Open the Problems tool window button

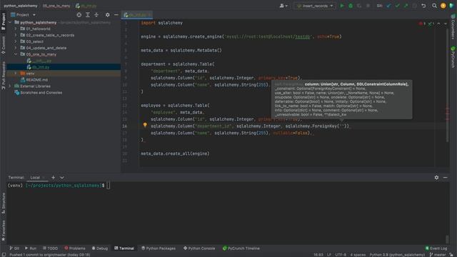tap(75, 248)
